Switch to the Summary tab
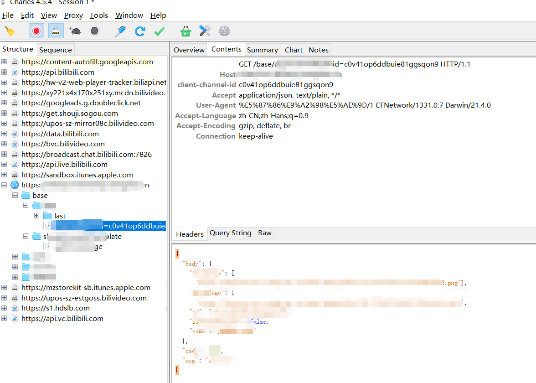The width and height of the screenshot is (536, 383). [x=263, y=50]
